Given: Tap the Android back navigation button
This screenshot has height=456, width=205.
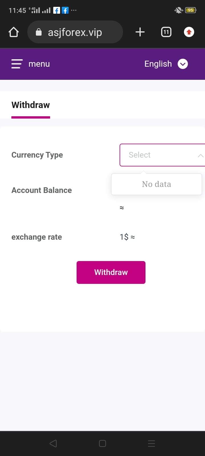Looking at the screenshot, I should [53, 443].
